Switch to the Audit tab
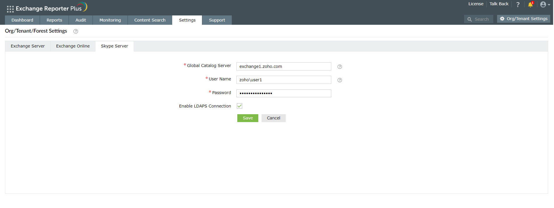This screenshot has height=208, width=554. click(x=81, y=20)
